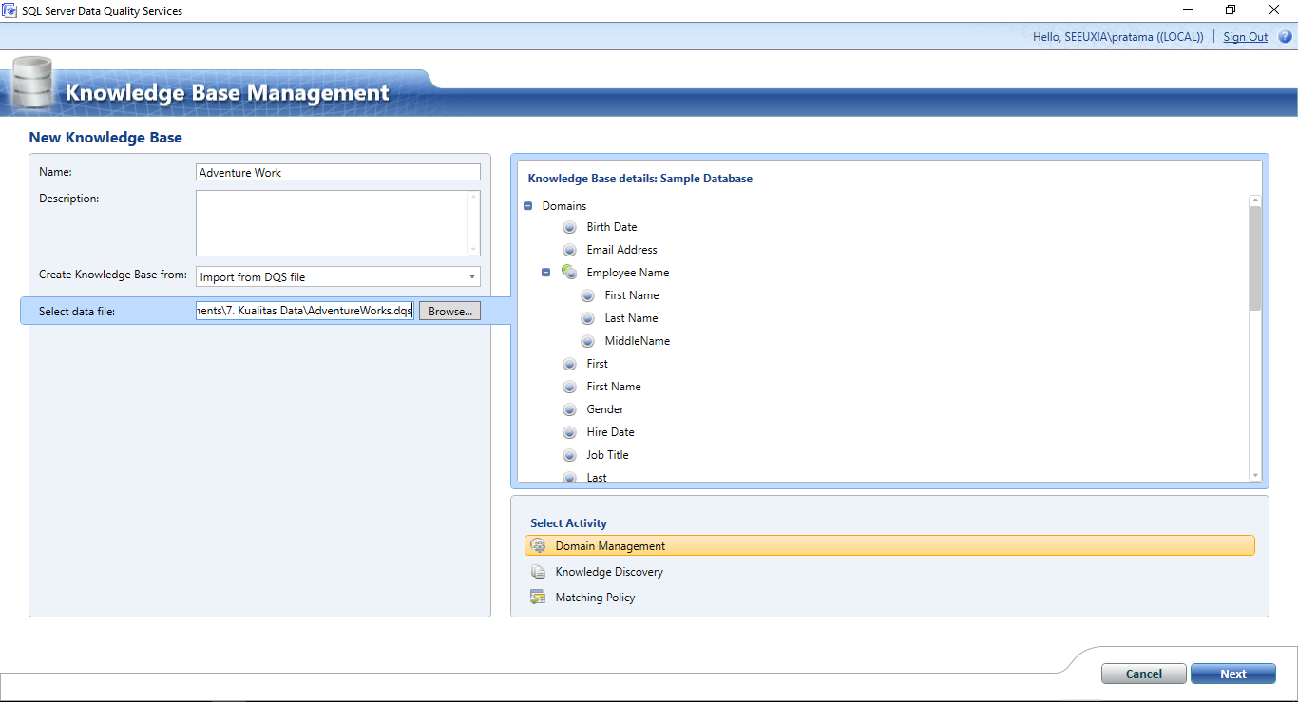The width and height of the screenshot is (1298, 702).
Task: Click the Domain Management gear icon
Action: pyautogui.click(x=539, y=546)
